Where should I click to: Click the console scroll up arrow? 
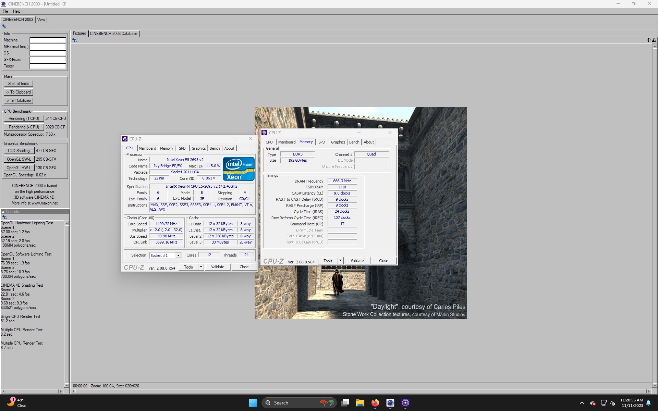(x=66, y=223)
